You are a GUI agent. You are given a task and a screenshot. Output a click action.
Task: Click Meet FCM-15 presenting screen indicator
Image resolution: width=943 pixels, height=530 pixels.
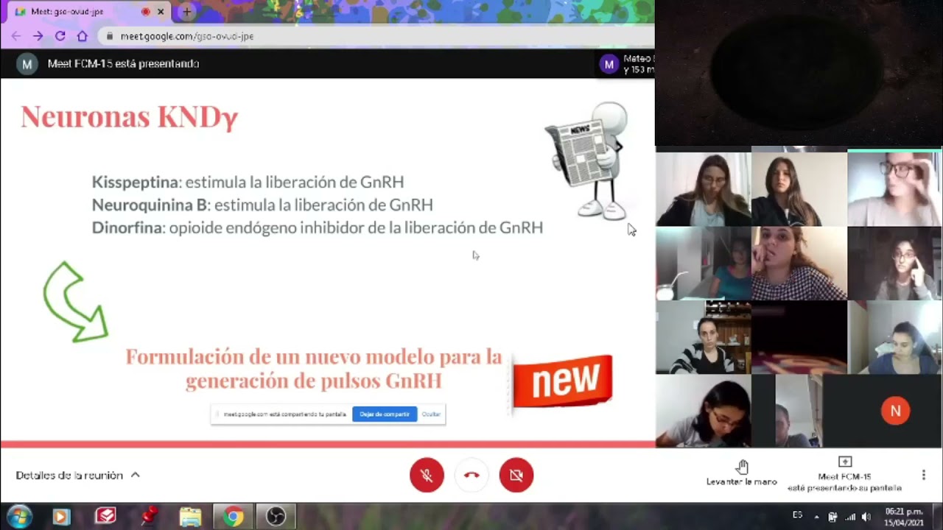coord(844,474)
